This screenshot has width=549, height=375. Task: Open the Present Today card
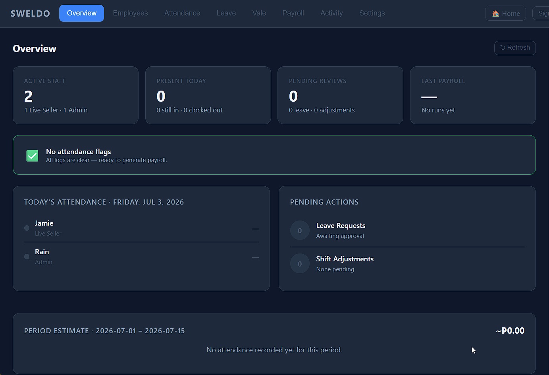pos(208,95)
